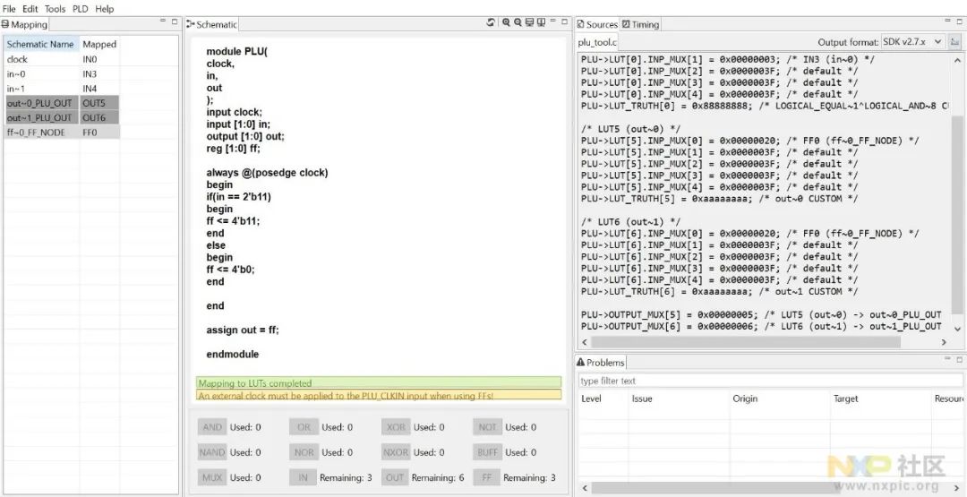The image size is (967, 497).
Task: Open the PLD menu
Action: (81, 9)
